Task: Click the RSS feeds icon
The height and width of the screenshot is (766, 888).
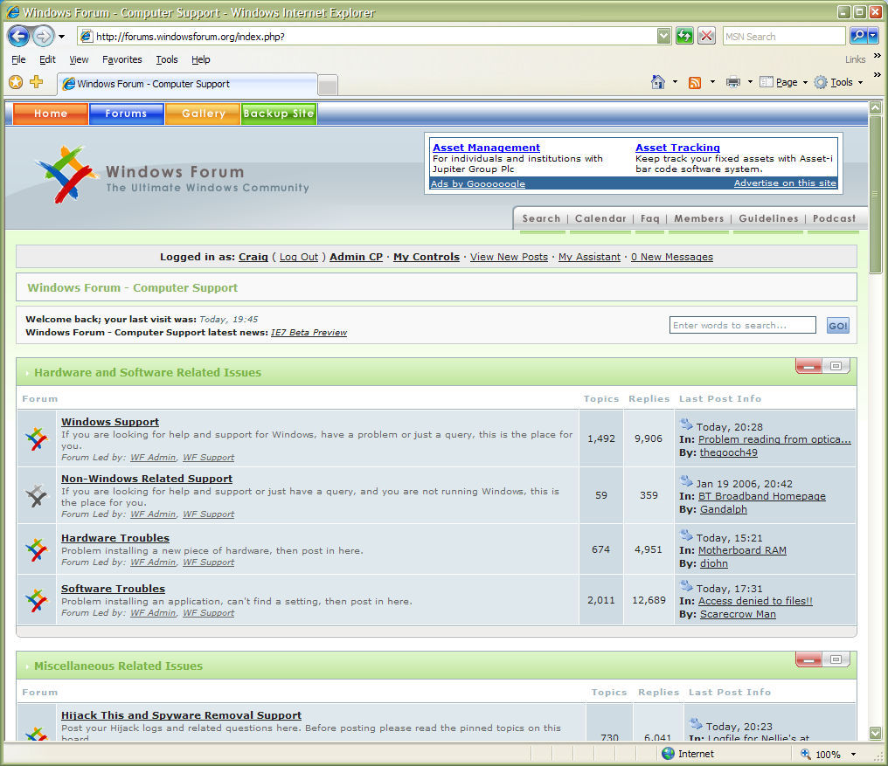Action: tap(695, 83)
